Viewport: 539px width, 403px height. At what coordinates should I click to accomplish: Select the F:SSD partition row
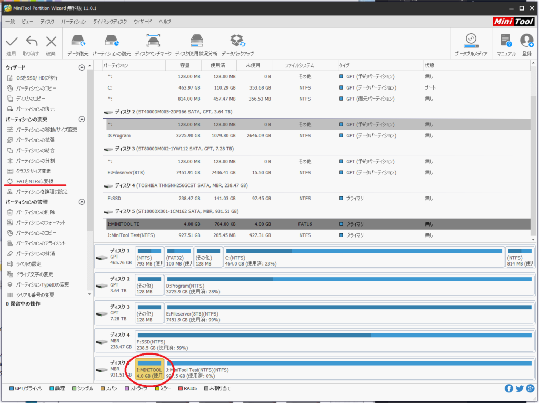point(318,198)
